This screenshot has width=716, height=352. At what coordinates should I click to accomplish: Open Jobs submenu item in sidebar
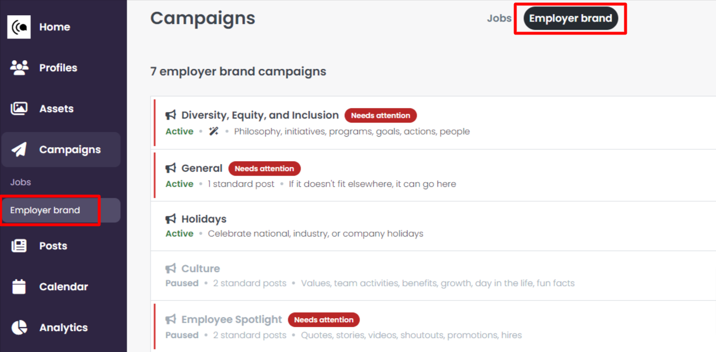click(x=20, y=182)
